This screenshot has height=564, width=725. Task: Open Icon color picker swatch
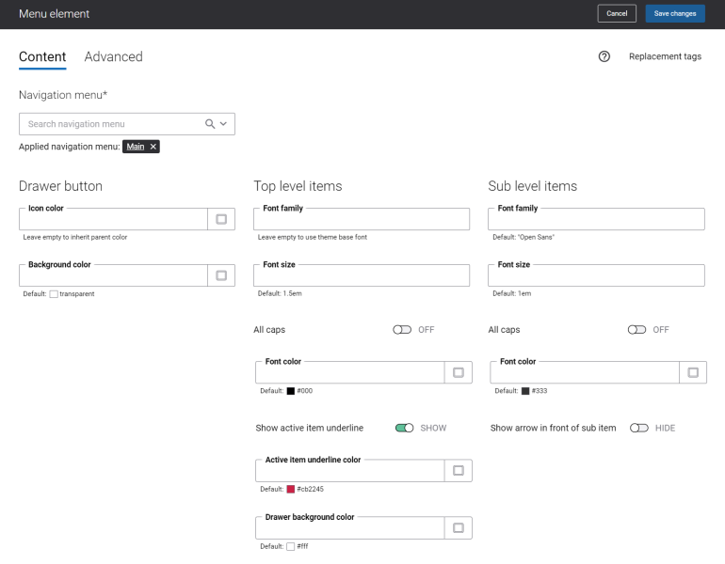[221, 219]
